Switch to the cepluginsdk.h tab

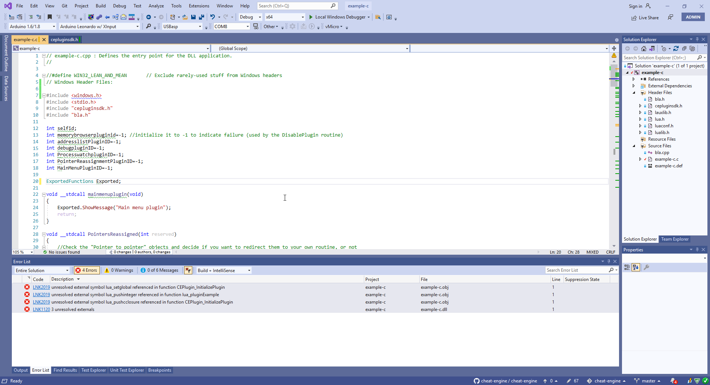pos(64,40)
